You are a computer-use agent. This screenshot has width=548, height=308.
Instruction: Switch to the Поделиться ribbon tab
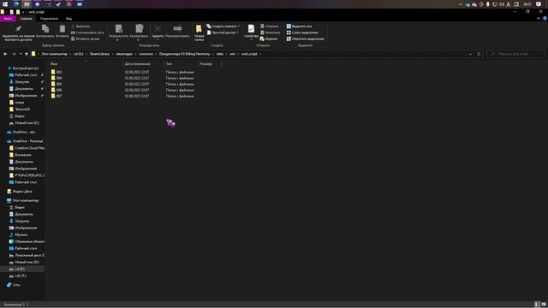(49, 19)
